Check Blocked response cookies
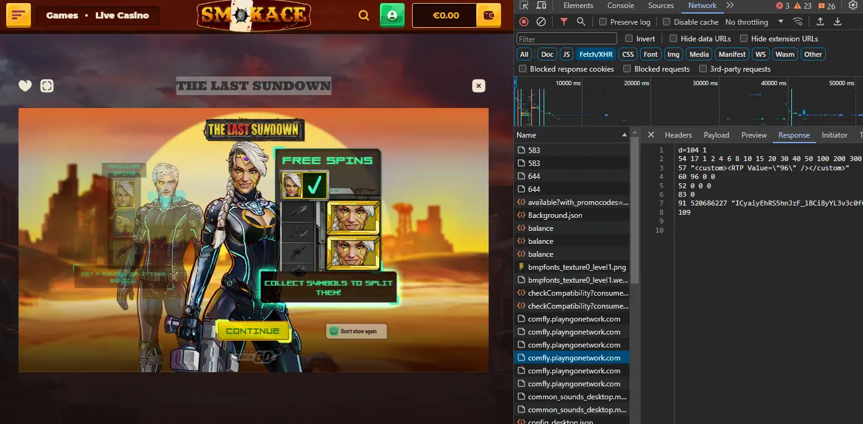 point(523,69)
